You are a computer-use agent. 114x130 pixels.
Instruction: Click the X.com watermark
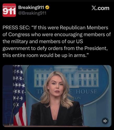(x=100, y=8)
